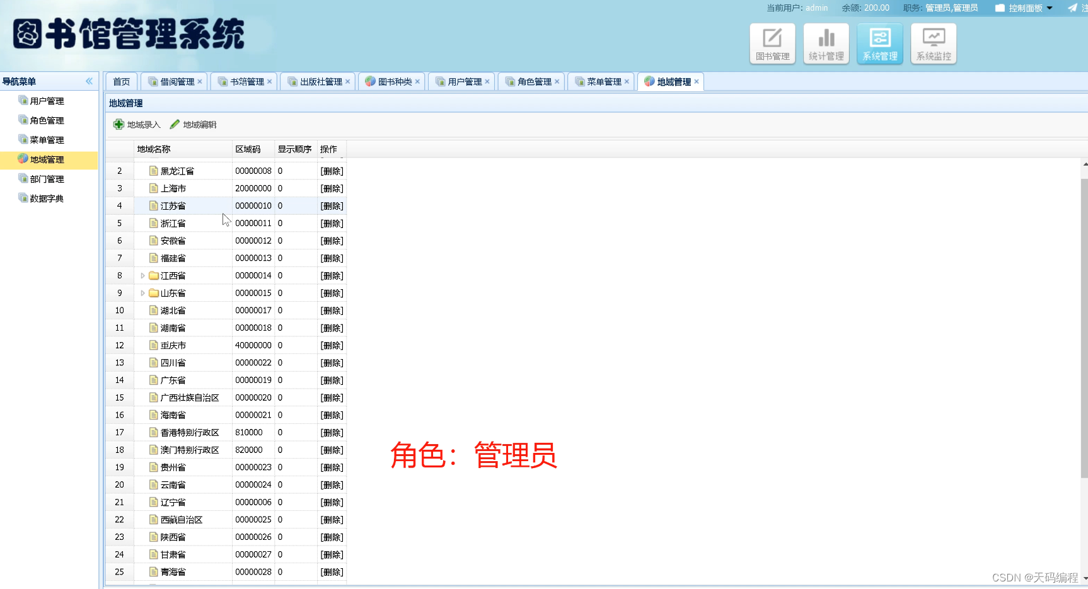Click the folder icon of 江西省
Screen dimensions: 1088x589
click(x=154, y=275)
